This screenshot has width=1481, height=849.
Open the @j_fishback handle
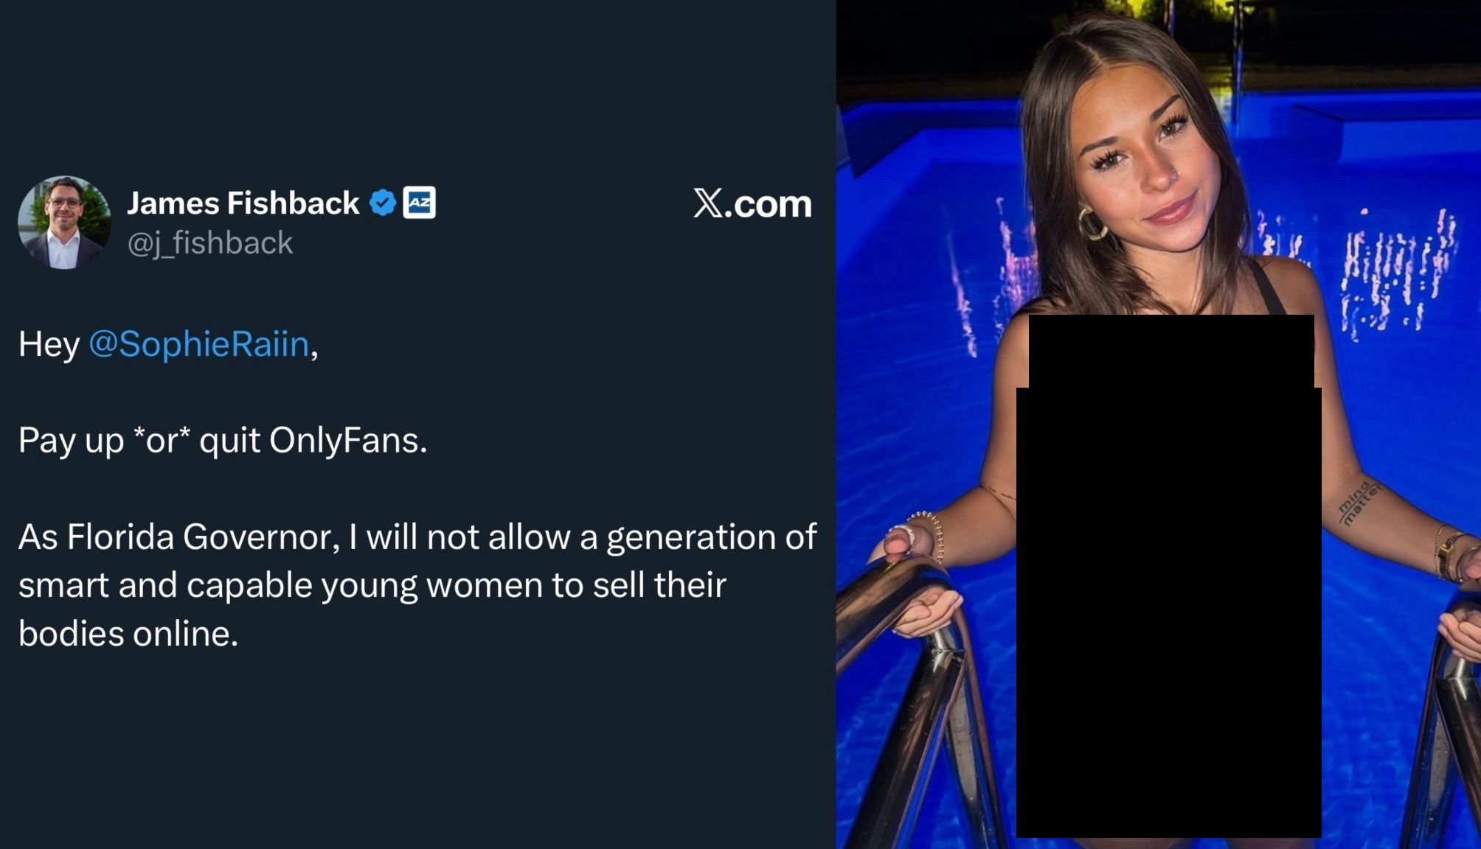coord(210,243)
